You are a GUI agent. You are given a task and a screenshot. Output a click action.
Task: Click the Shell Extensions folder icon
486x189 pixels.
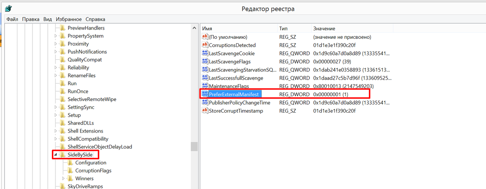[x=63, y=131]
